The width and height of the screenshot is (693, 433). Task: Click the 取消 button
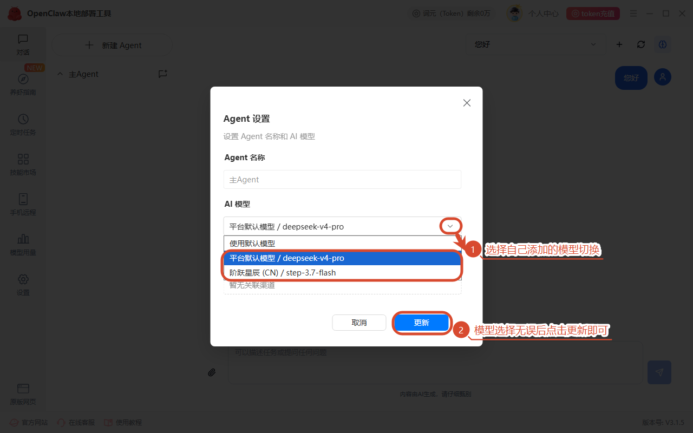(x=359, y=323)
